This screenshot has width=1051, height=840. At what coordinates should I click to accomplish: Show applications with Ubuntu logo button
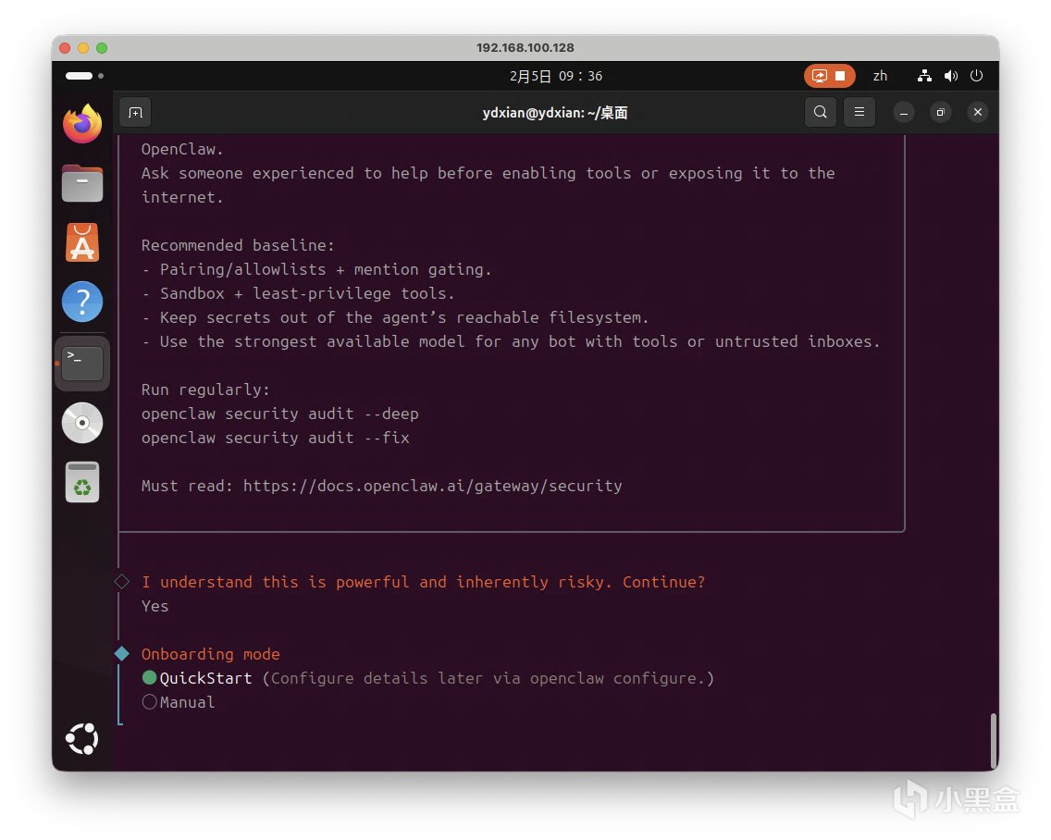82,738
